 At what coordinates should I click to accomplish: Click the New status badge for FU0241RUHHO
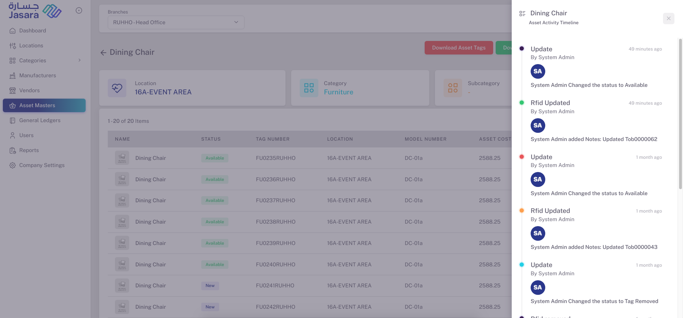coord(210,286)
